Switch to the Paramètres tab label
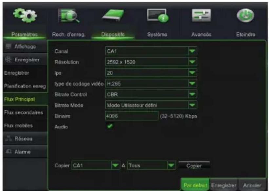The image size is (269, 191). pyautogui.click(x=24, y=34)
